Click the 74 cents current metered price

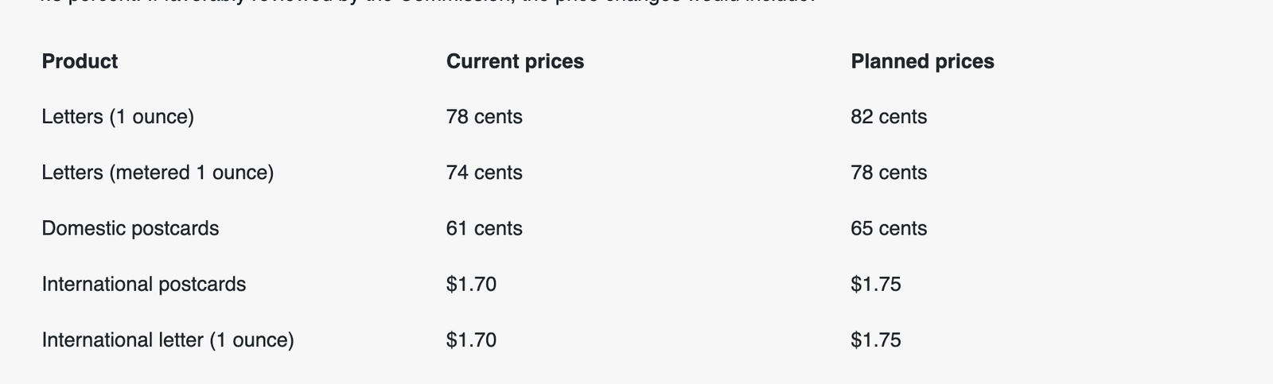484,173
